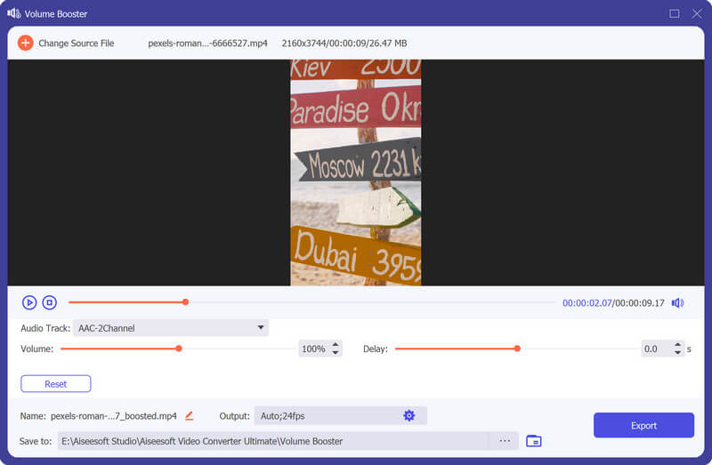Click the file name pexels-roman...-6666527.mp4

coord(207,43)
